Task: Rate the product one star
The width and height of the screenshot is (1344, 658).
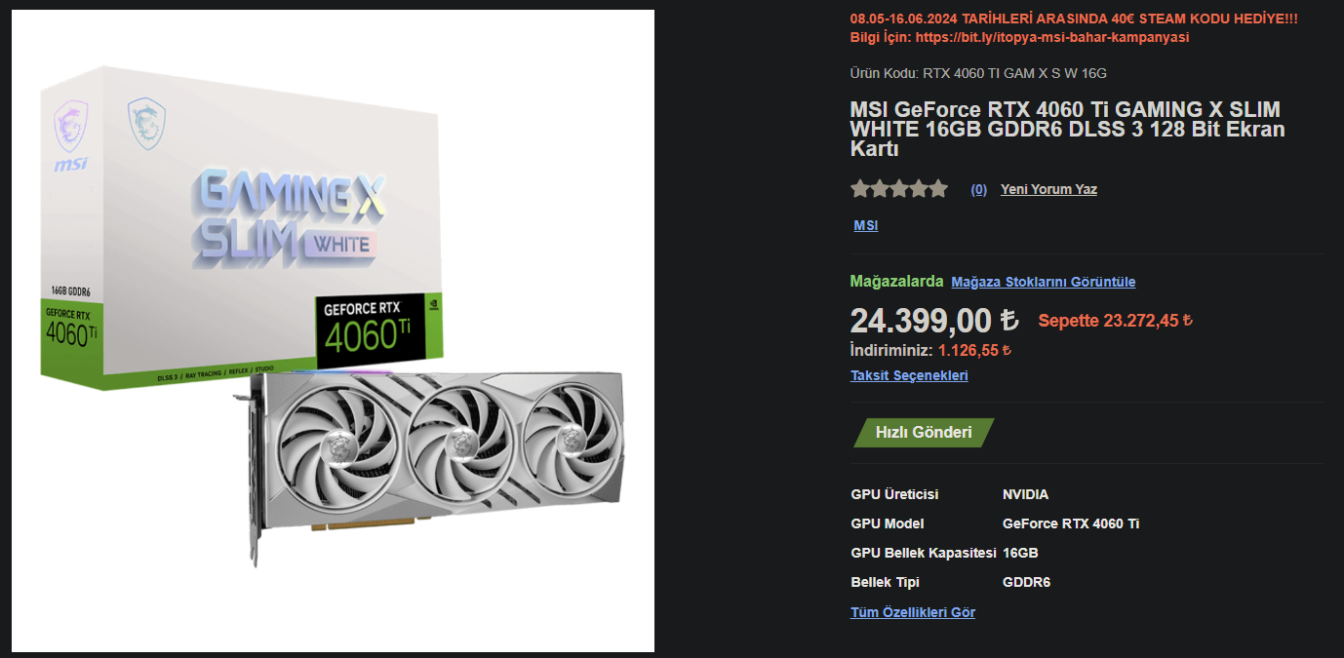Action: coord(860,188)
